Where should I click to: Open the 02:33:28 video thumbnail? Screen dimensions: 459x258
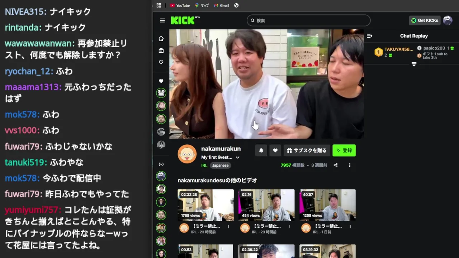pyautogui.click(x=205, y=205)
